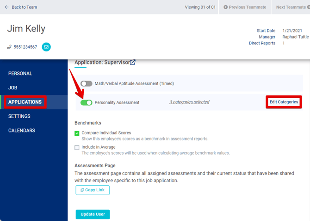Image resolution: width=310 pixels, height=221 pixels.
Task: Open Supervisor application external link icon
Action: [133, 63]
